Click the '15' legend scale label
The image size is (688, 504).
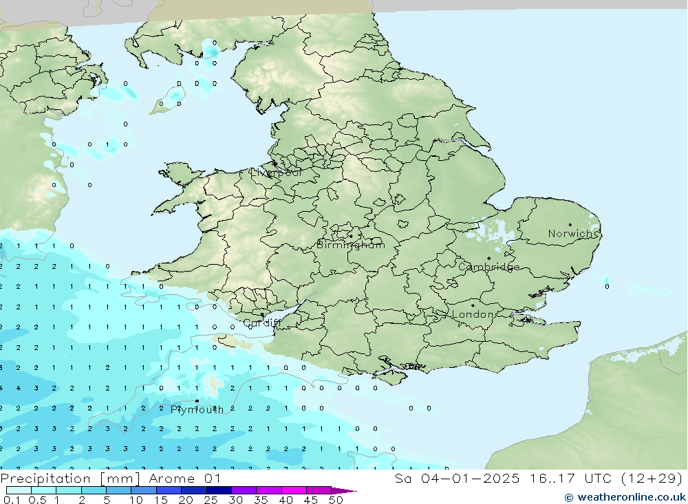pos(160,500)
